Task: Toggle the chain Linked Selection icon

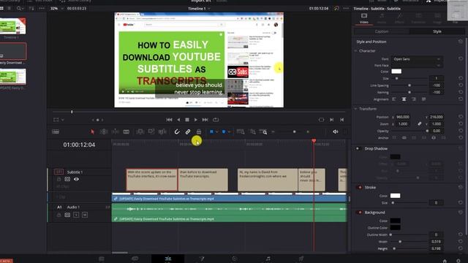Action: 188,131
